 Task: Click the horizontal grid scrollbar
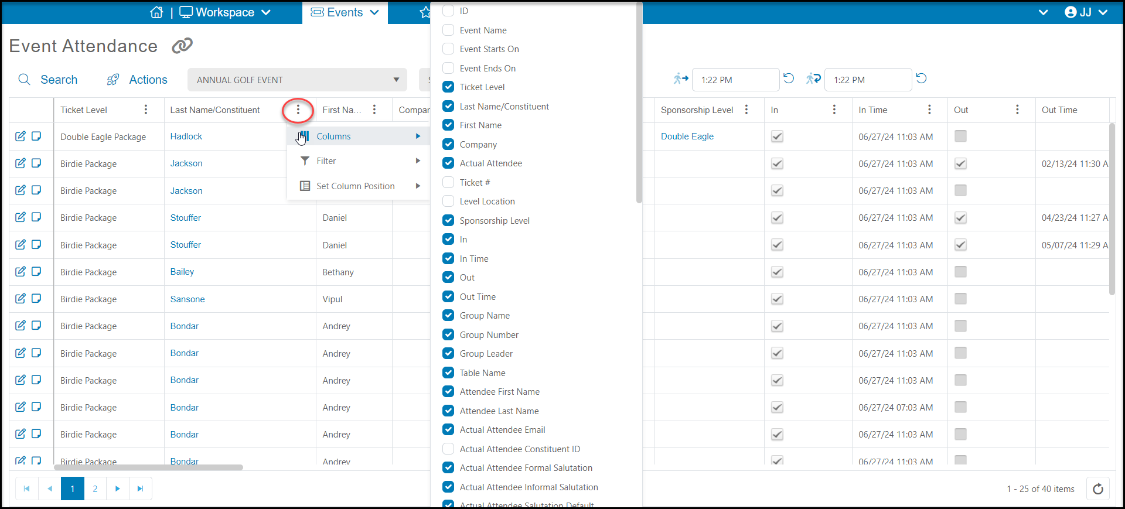(x=148, y=467)
